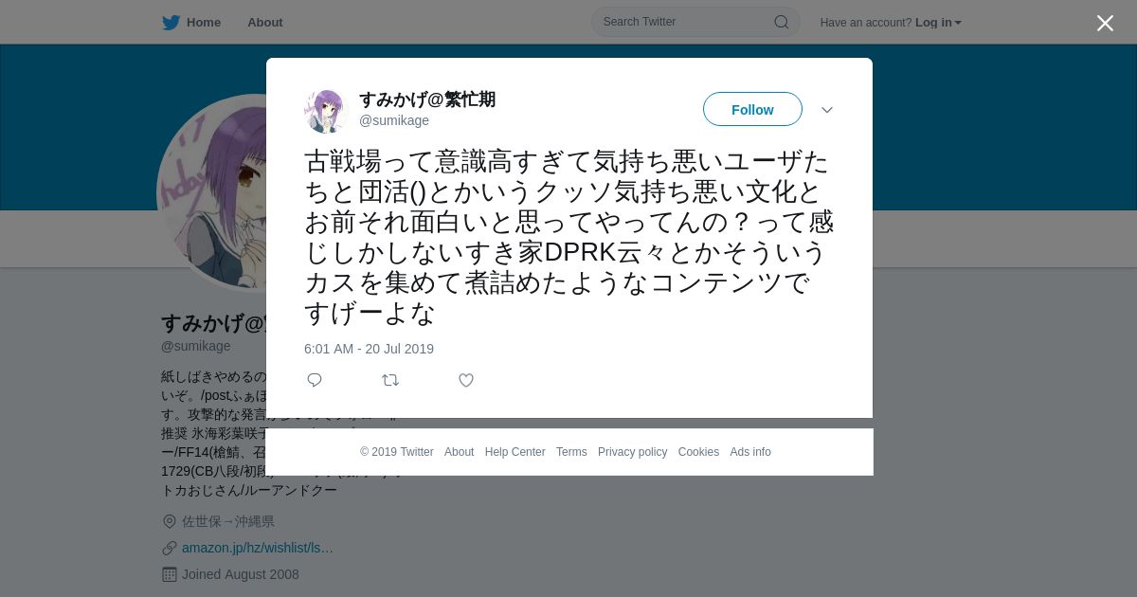This screenshot has height=597, width=1137.
Task: Click the retweet arrows icon
Action: click(x=390, y=380)
